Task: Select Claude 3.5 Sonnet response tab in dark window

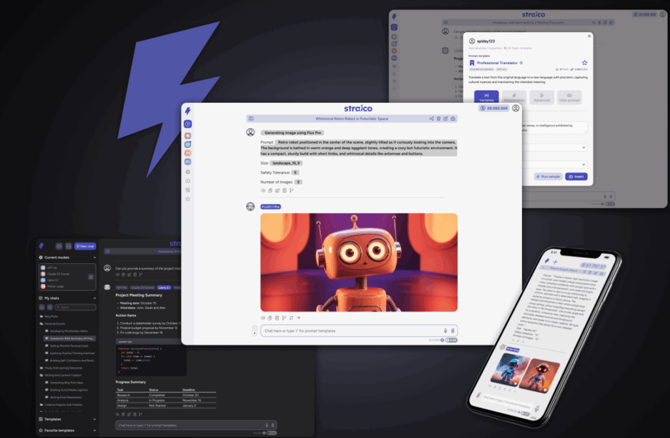Action: pos(143,287)
